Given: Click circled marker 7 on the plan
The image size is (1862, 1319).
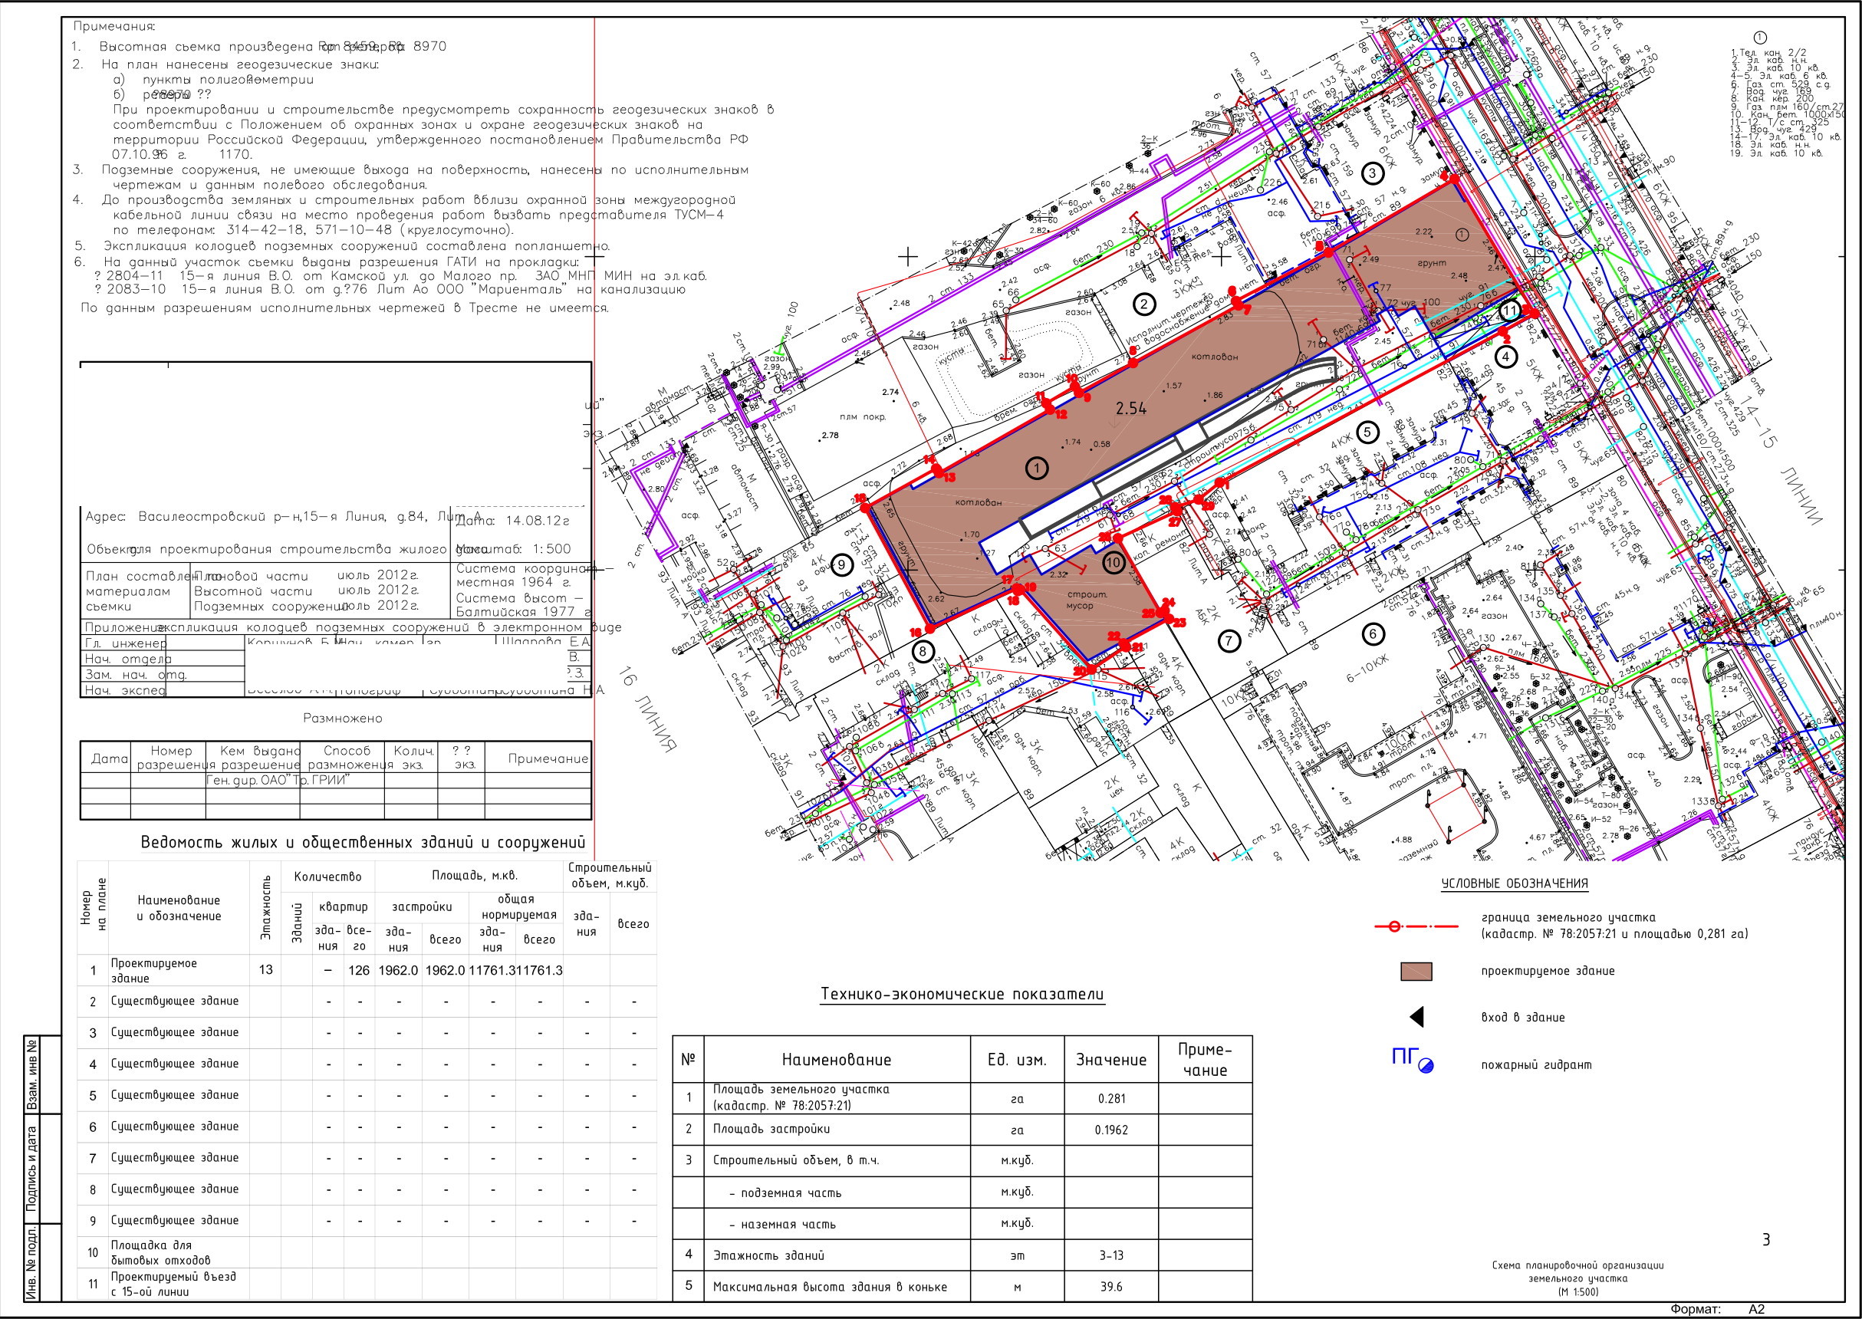Looking at the screenshot, I should point(1229,642).
